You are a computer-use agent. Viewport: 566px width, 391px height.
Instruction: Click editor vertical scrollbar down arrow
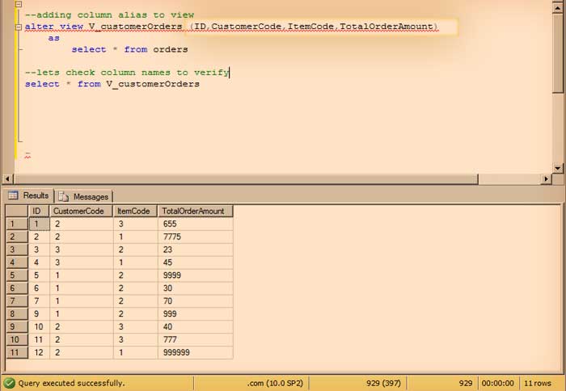558,168
